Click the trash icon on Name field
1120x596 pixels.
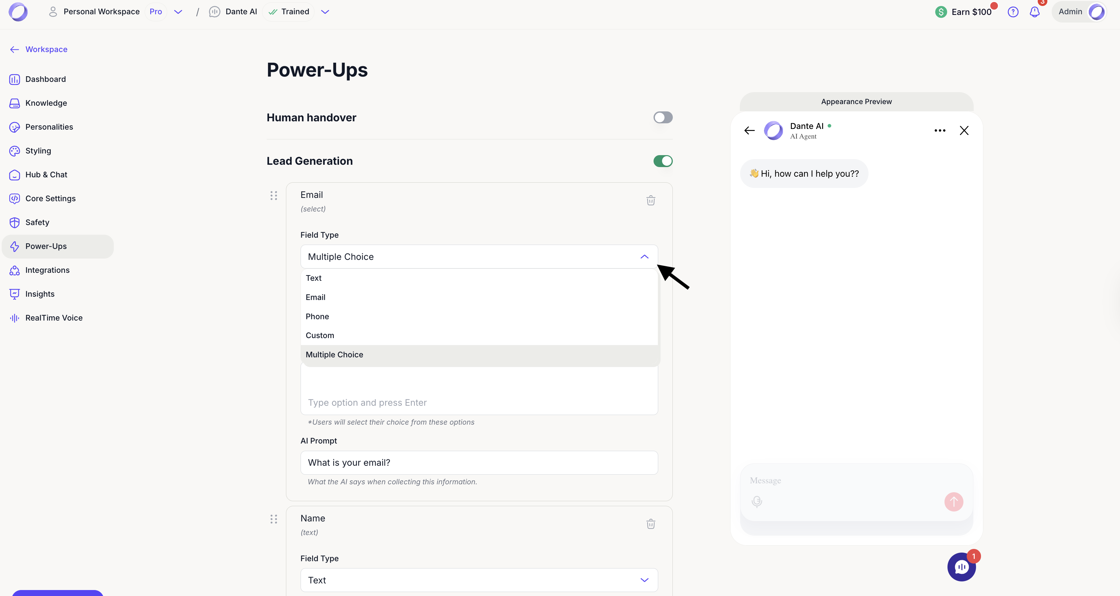[x=651, y=524]
